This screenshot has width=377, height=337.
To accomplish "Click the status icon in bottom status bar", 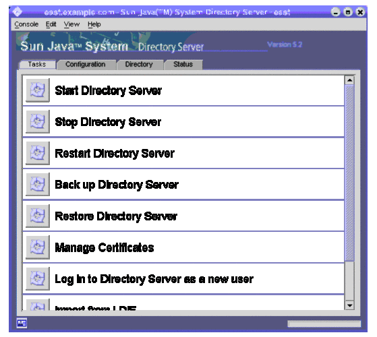I will pyautogui.click(x=22, y=323).
